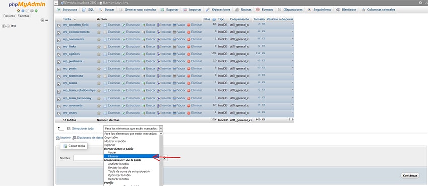
Task: Toggle the Seleccionar todo checkbox
Action: (x=69, y=128)
